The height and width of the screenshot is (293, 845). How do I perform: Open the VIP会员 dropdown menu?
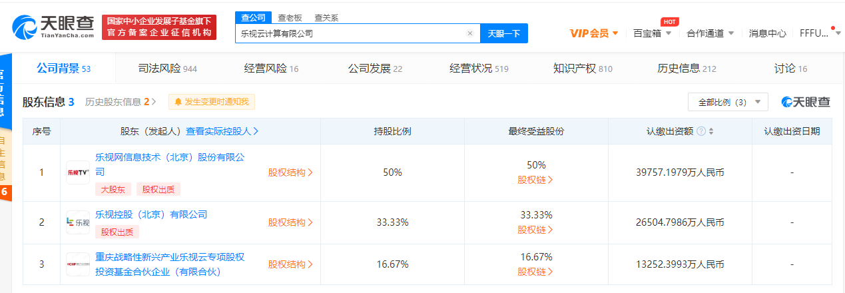[594, 33]
